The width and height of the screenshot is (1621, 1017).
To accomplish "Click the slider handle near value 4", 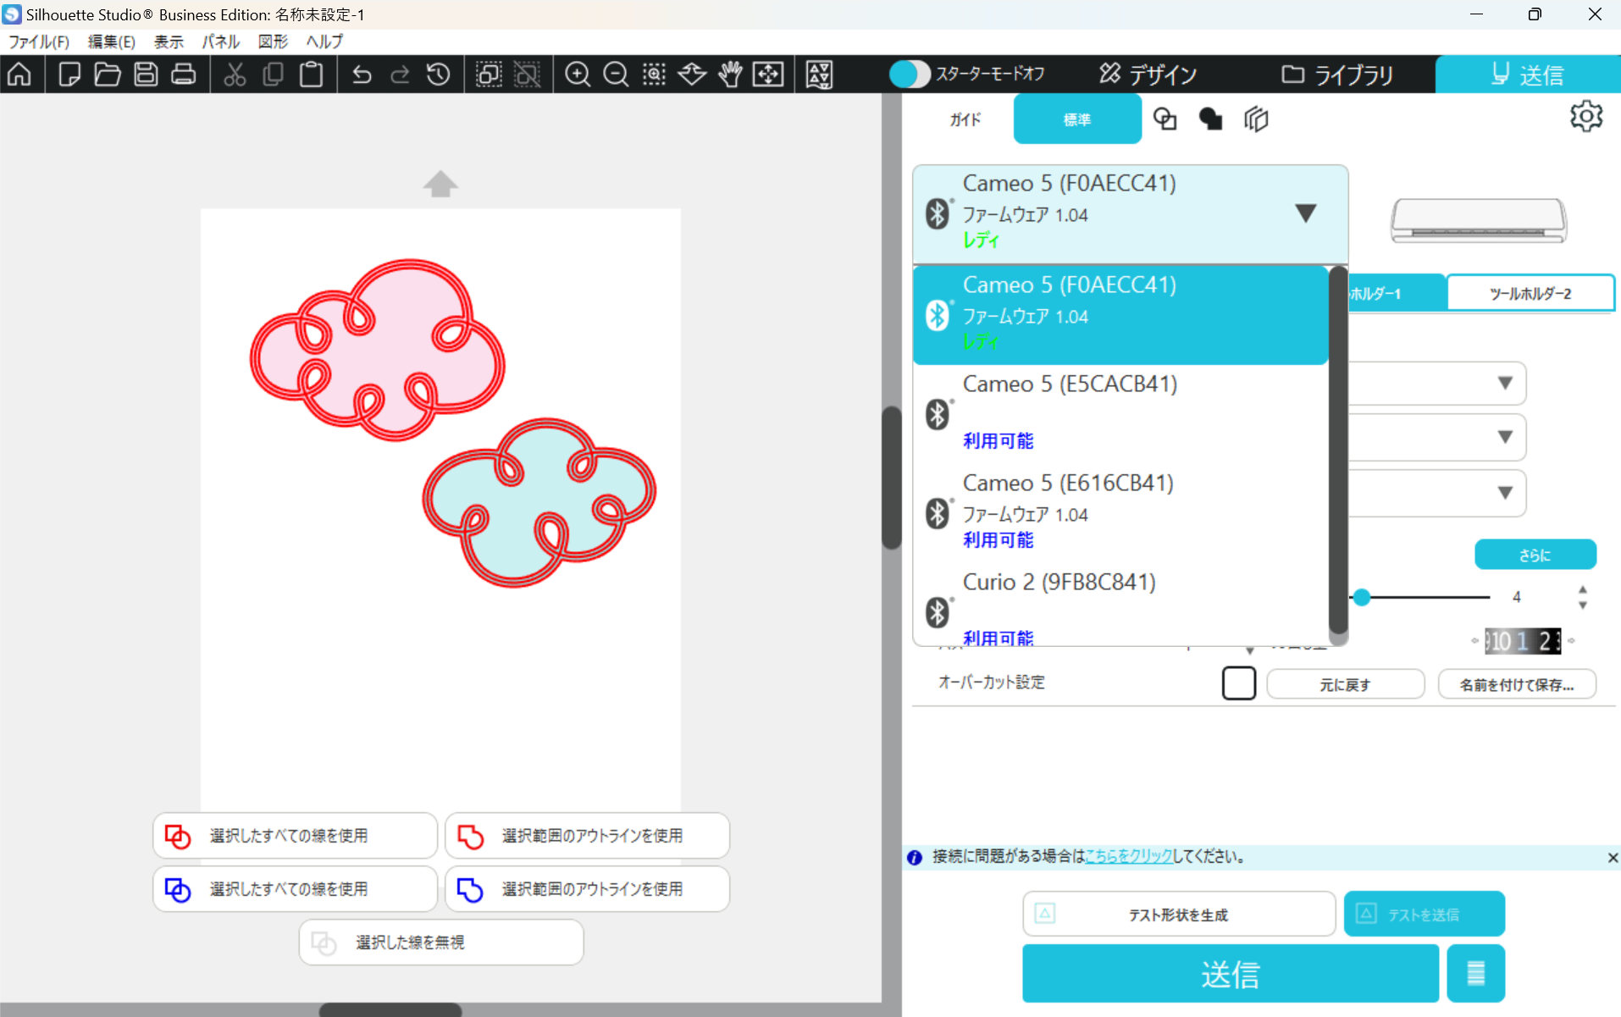I will pyautogui.click(x=1361, y=597).
